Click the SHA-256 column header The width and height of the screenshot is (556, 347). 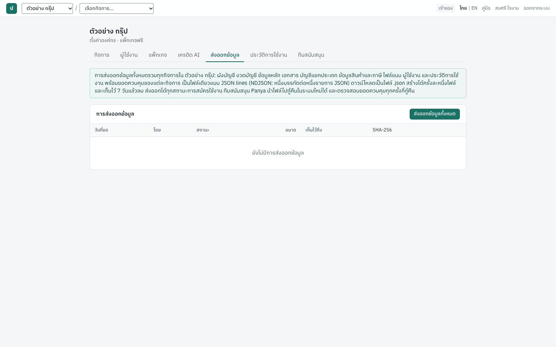[382, 130]
